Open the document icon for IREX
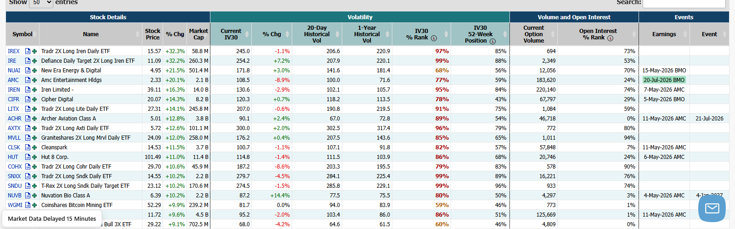 click(28, 51)
